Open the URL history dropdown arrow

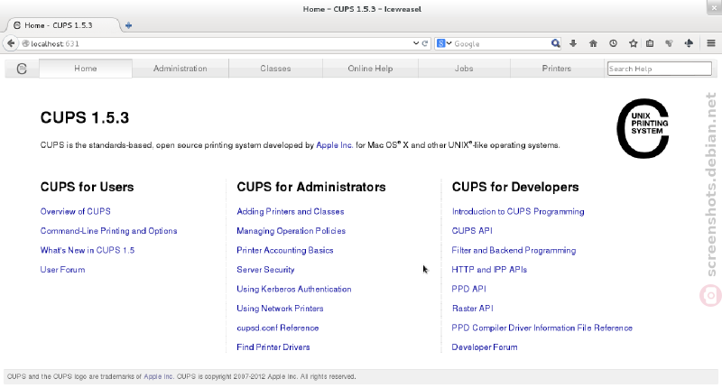pos(416,43)
